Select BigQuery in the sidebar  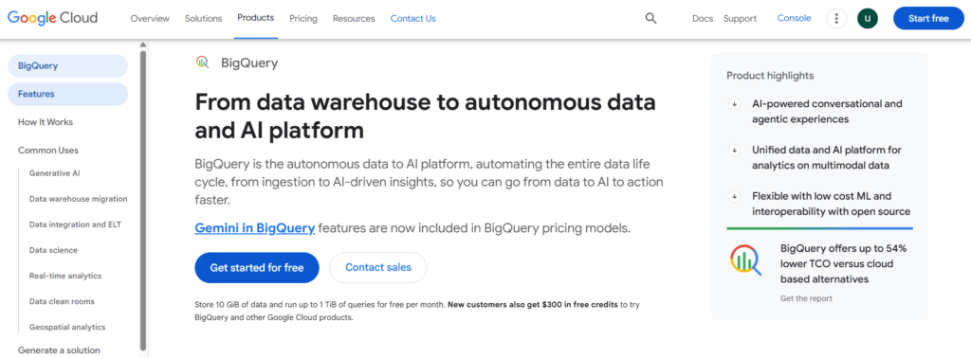[x=67, y=65]
